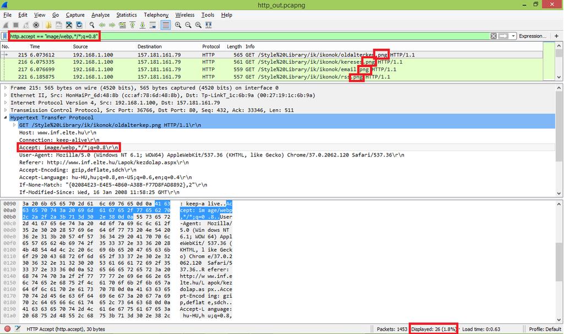The height and width of the screenshot is (334, 564).
Task: Find a packet magnifier icon
Action: coord(92,25)
